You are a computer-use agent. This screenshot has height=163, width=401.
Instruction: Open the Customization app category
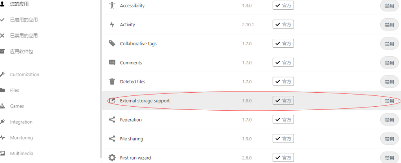click(25, 75)
